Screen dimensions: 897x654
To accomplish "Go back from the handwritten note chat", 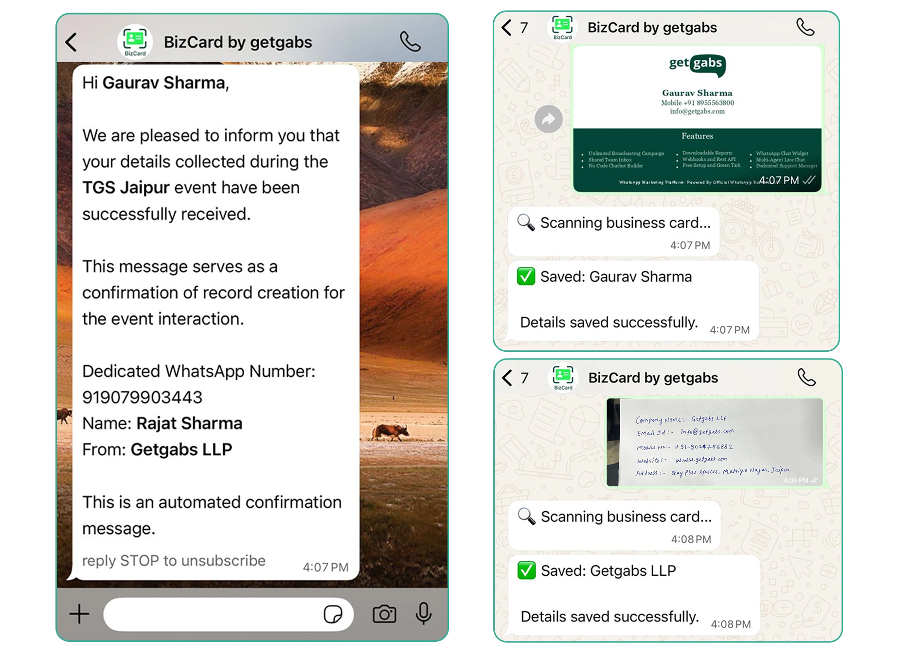I will [507, 378].
